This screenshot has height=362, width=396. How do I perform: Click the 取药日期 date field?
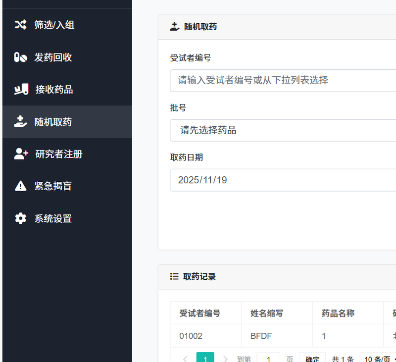(x=283, y=180)
